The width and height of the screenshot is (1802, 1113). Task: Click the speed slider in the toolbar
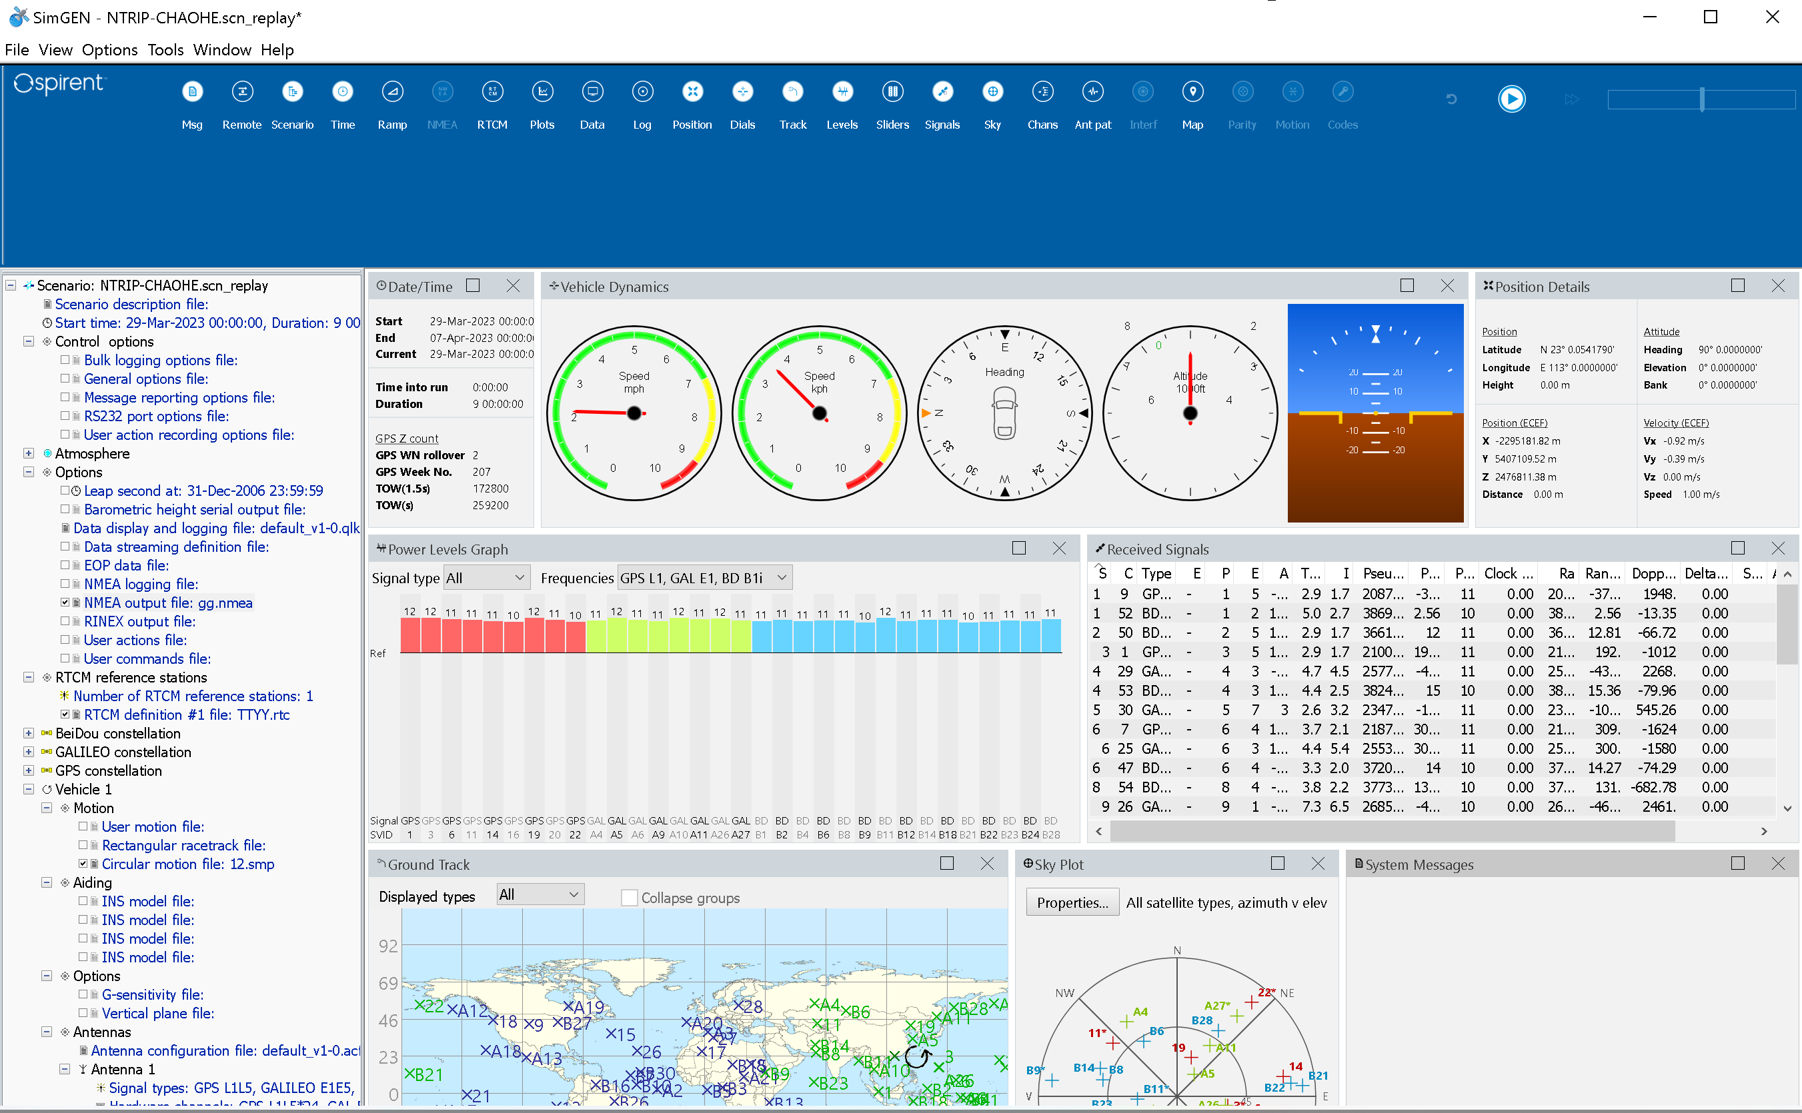pos(1701,99)
